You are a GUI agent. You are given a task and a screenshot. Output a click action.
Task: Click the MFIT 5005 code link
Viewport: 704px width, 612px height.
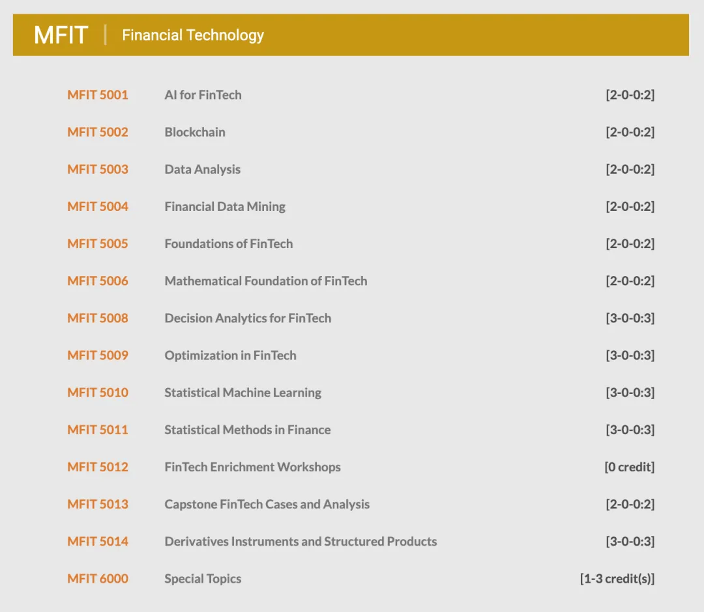pos(97,243)
